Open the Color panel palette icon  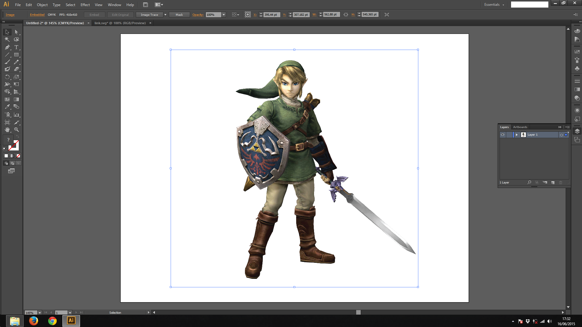coord(577,31)
